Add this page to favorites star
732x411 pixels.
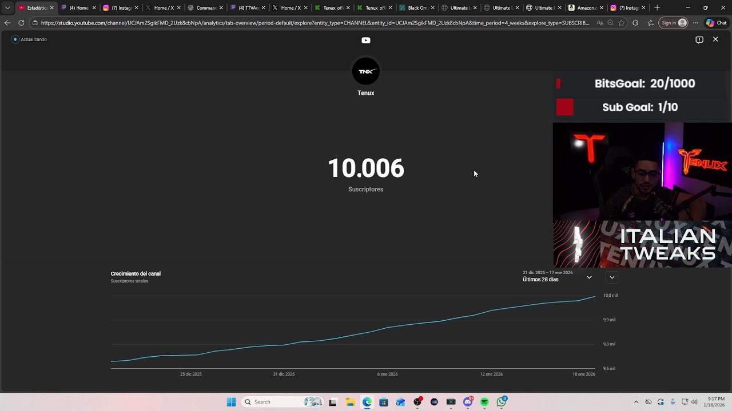coord(622,23)
